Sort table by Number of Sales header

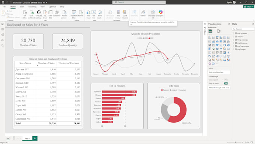point(46,63)
